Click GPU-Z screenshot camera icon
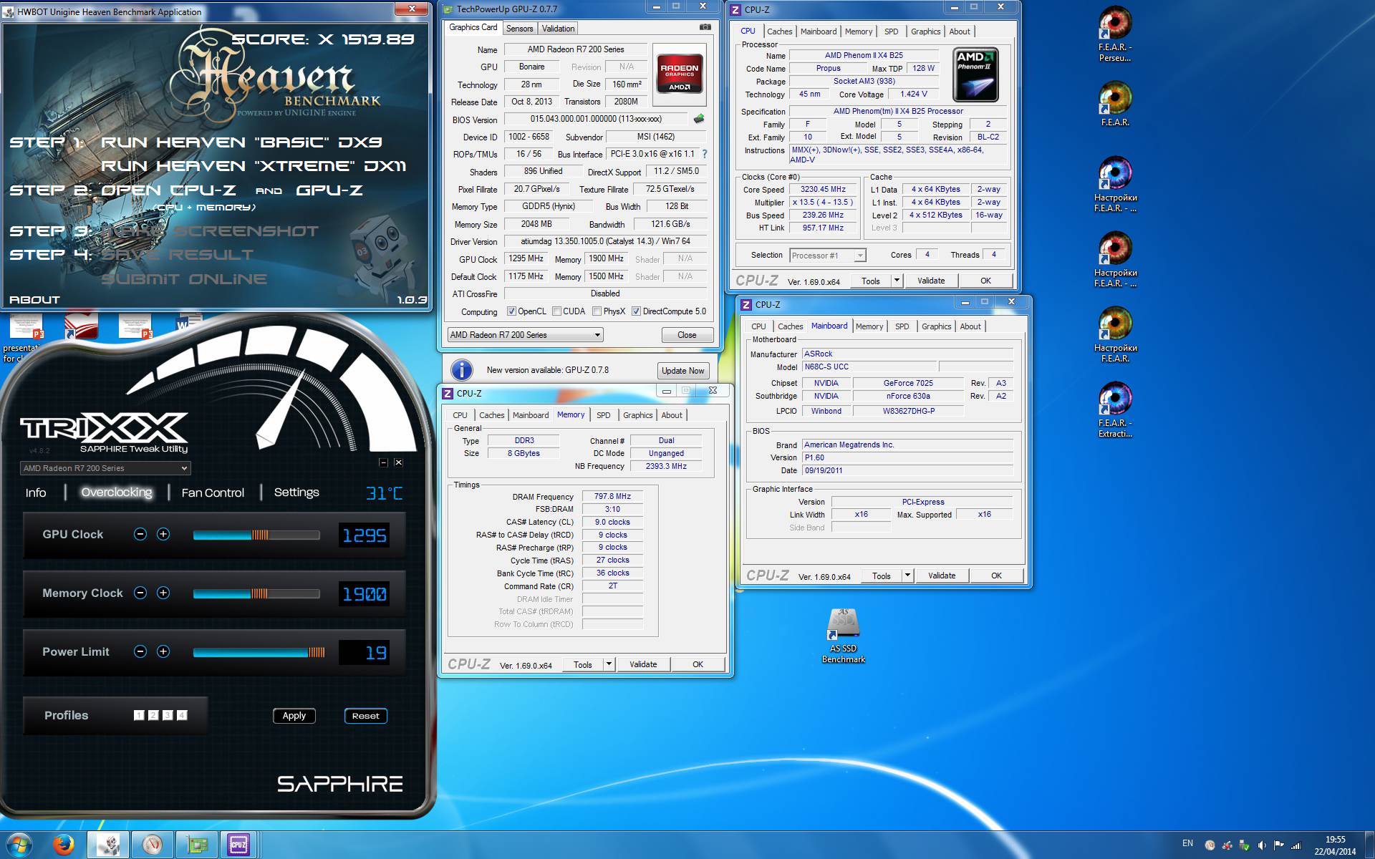The image size is (1375, 859). [x=705, y=27]
